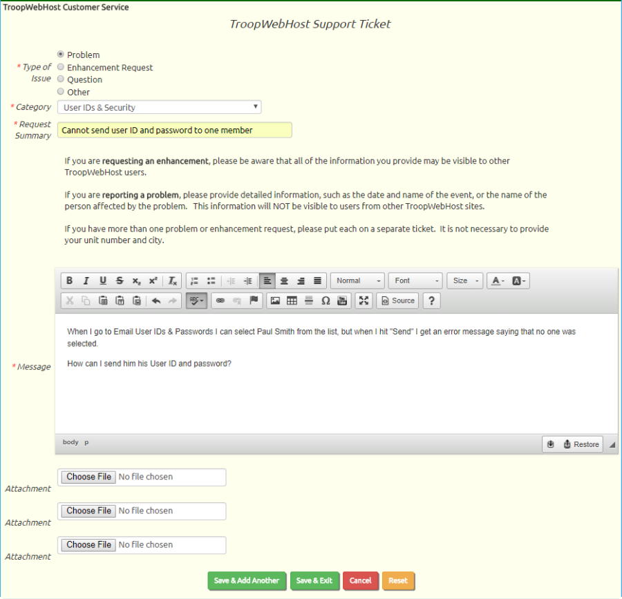The height and width of the screenshot is (599, 622).
Task: Redo the last undone edit
Action: tap(173, 301)
